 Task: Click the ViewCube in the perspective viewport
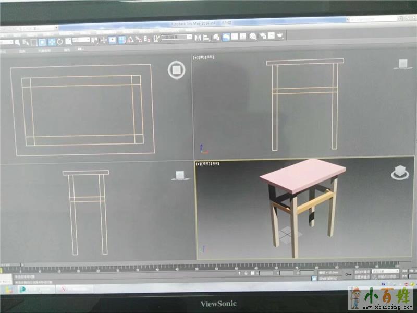point(400,173)
